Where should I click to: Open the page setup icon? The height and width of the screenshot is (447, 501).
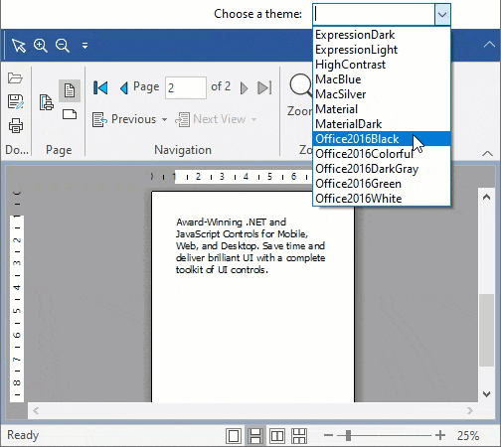point(46,102)
